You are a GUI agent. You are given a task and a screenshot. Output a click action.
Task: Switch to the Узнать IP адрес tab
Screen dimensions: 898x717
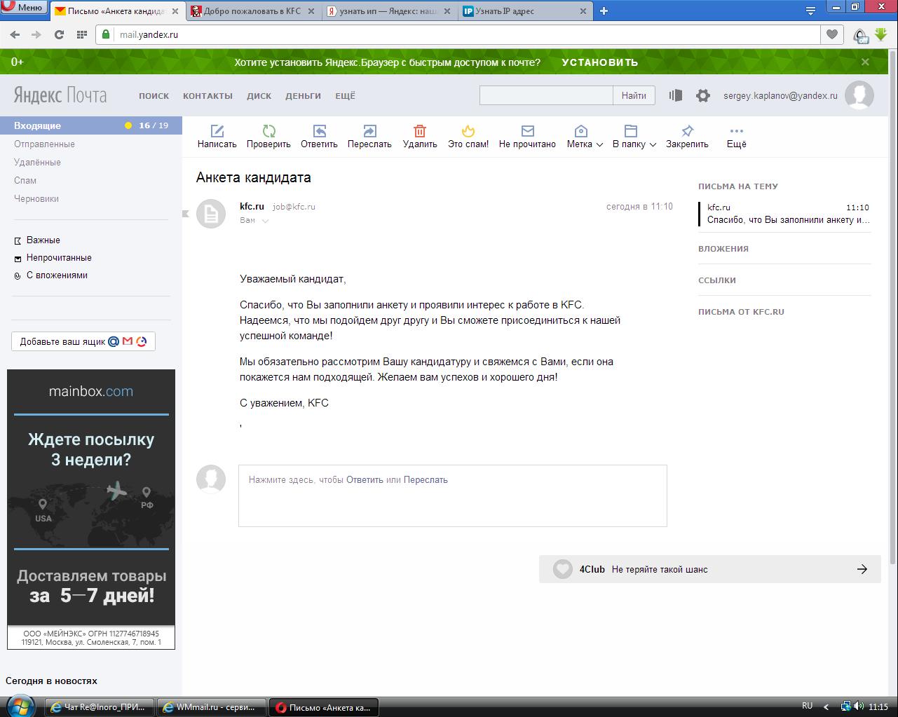524,11
